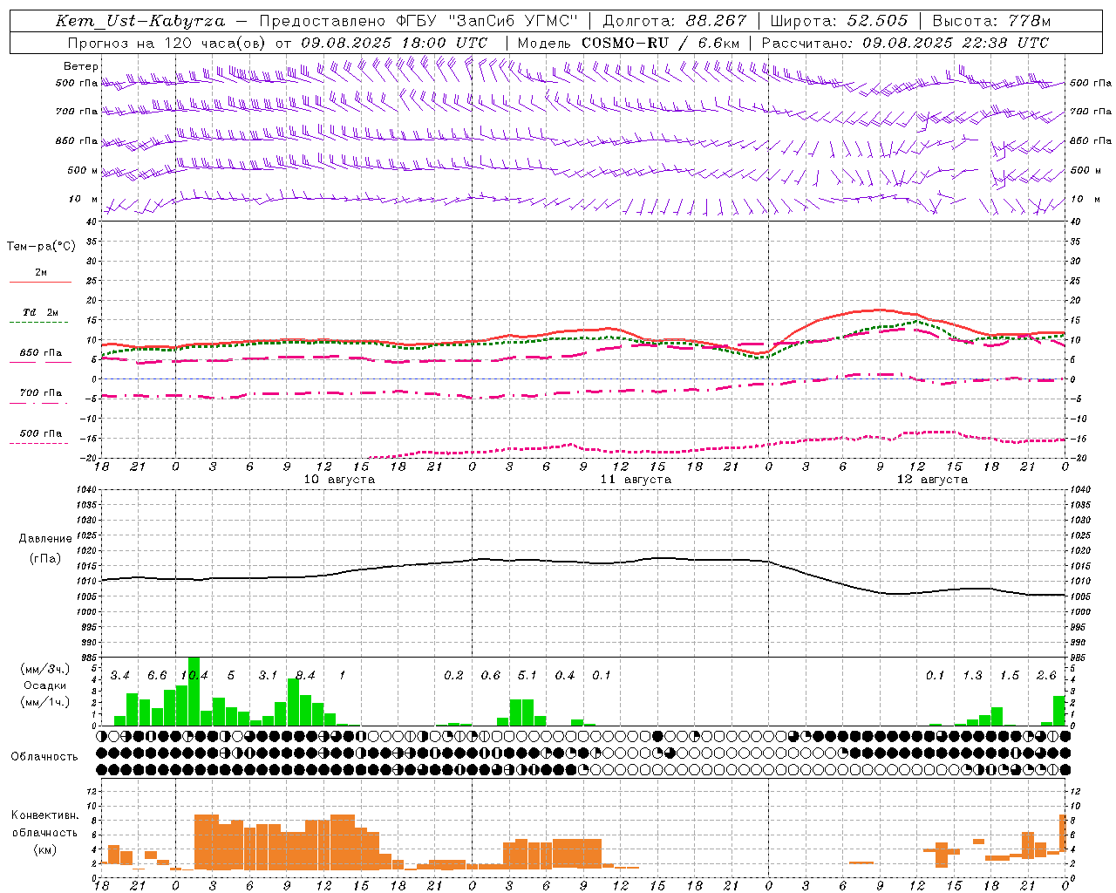Click the 3.1 precipitation total
The width and height of the screenshot is (1116, 893).
[x=268, y=676]
